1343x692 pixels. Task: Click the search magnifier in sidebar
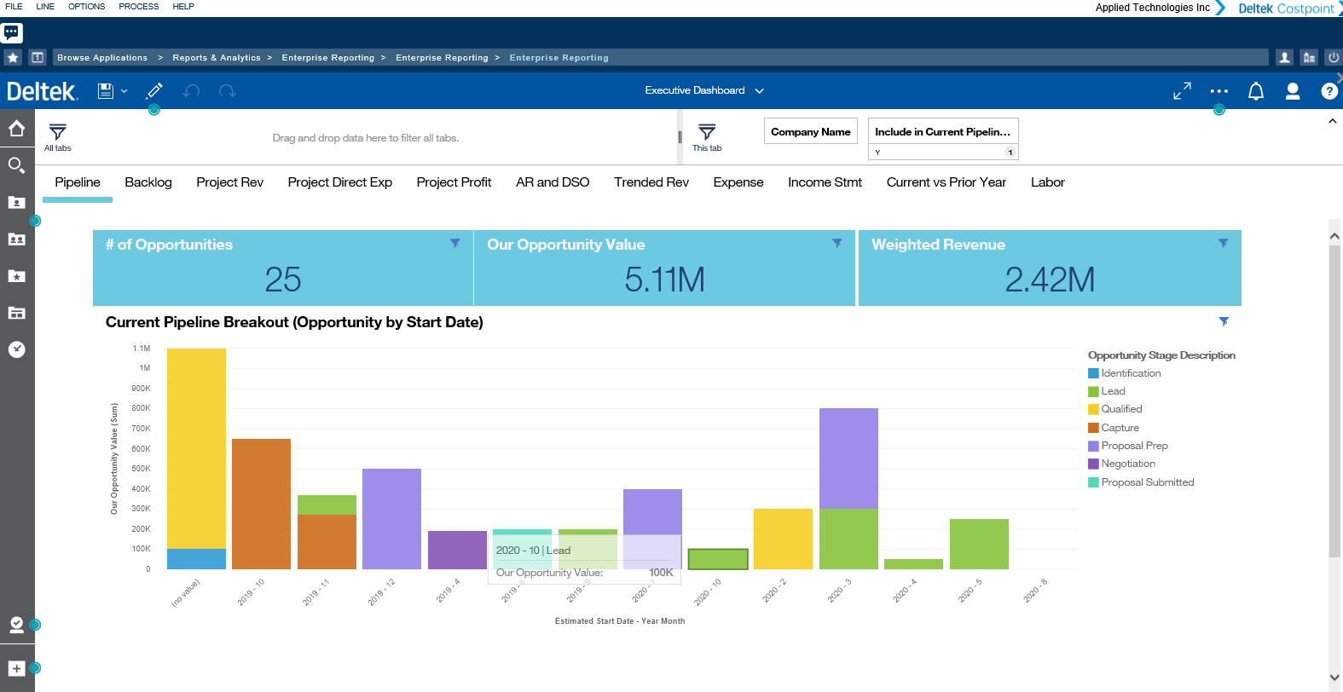pyautogui.click(x=16, y=165)
